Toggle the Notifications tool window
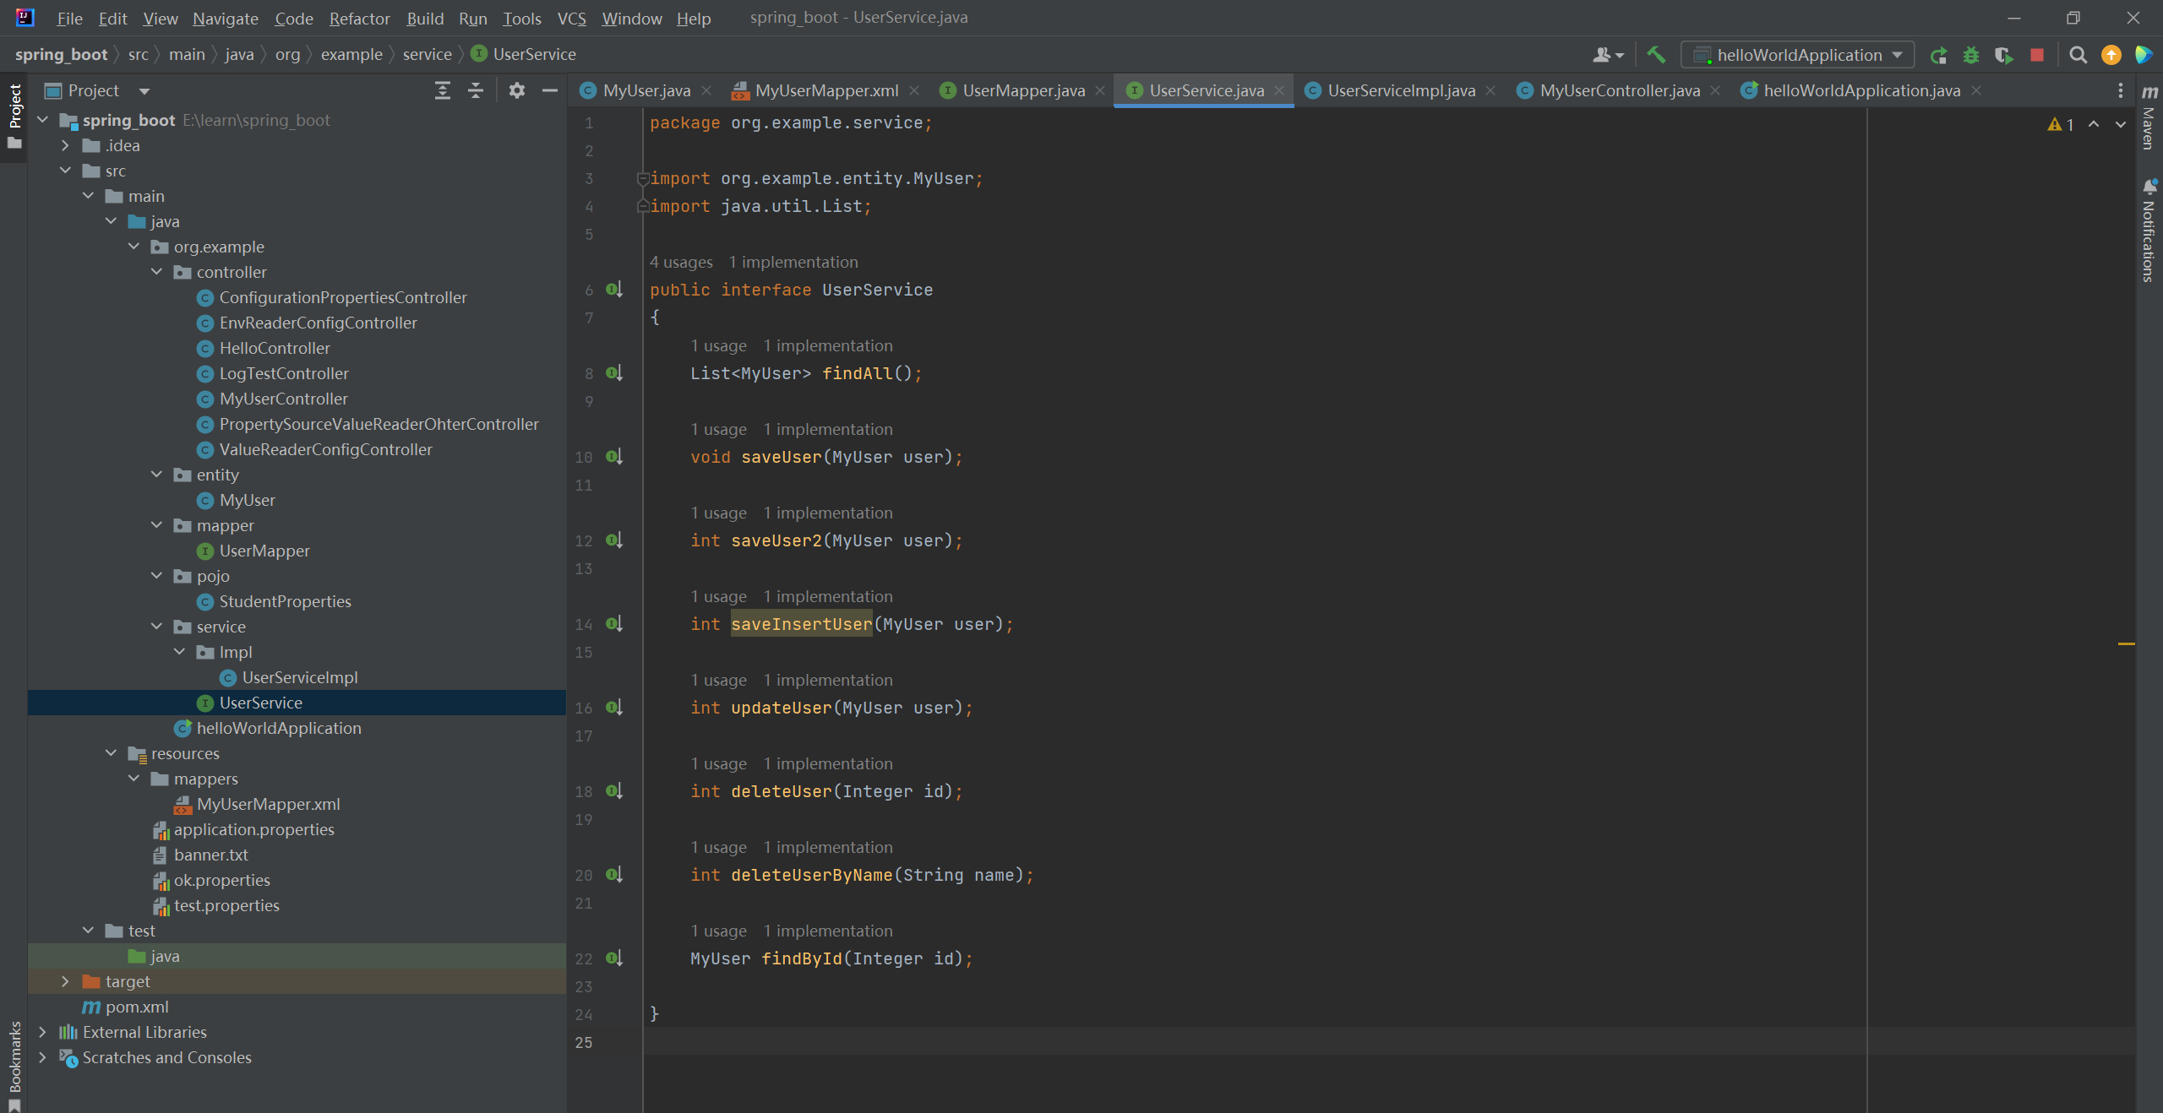The image size is (2163, 1113). 2149,232
